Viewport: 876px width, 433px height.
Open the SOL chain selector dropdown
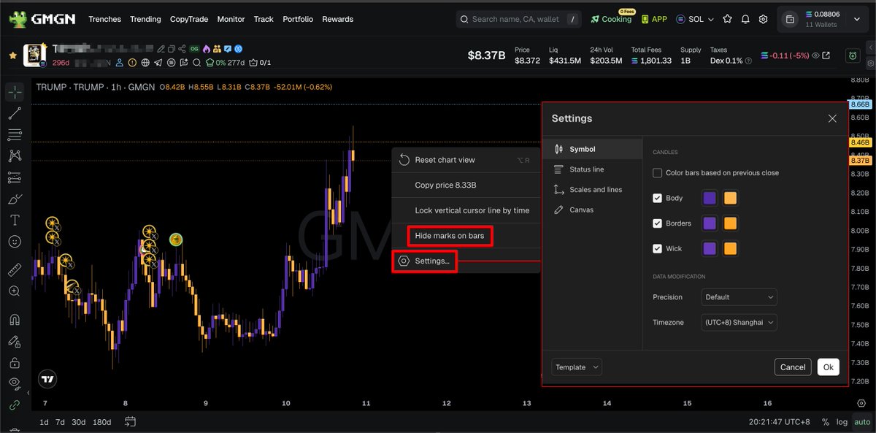tap(694, 19)
